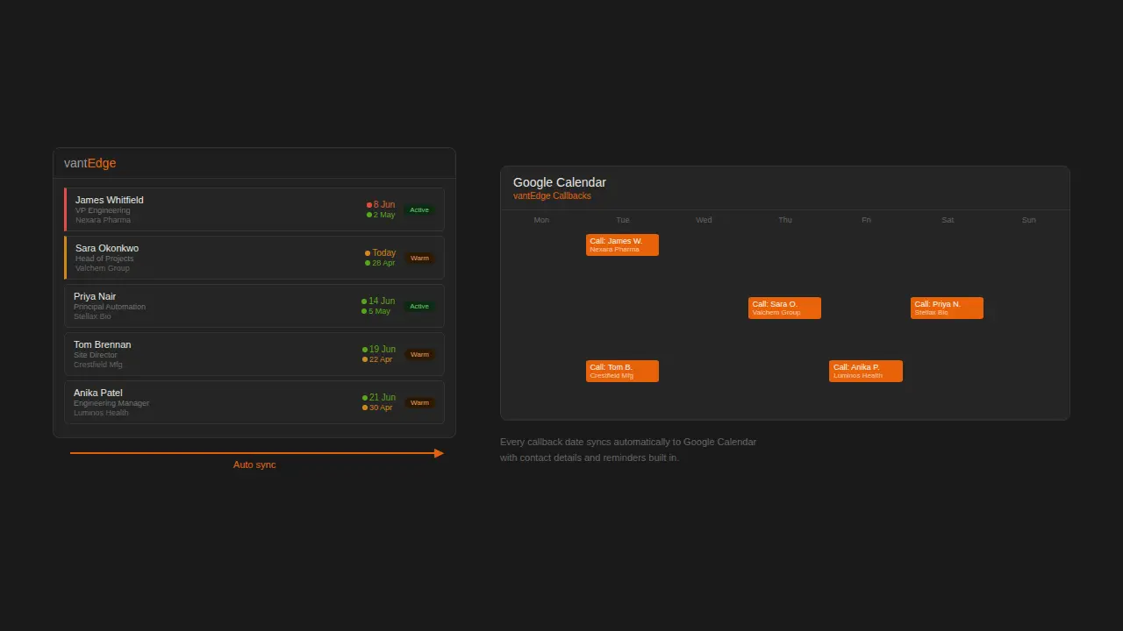Click Principal Automation job title
The width and height of the screenshot is (1123, 631).
click(x=110, y=307)
